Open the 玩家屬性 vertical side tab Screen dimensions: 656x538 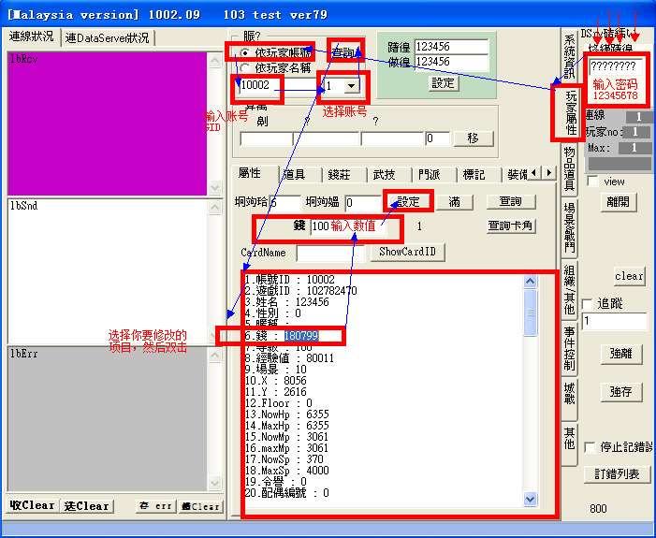[570, 114]
